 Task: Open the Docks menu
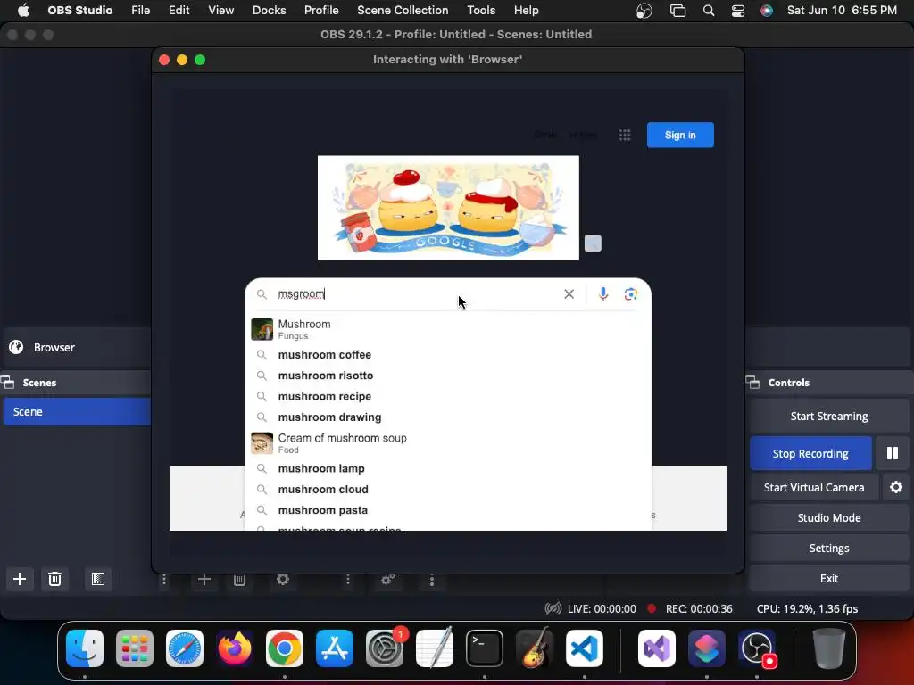click(270, 11)
